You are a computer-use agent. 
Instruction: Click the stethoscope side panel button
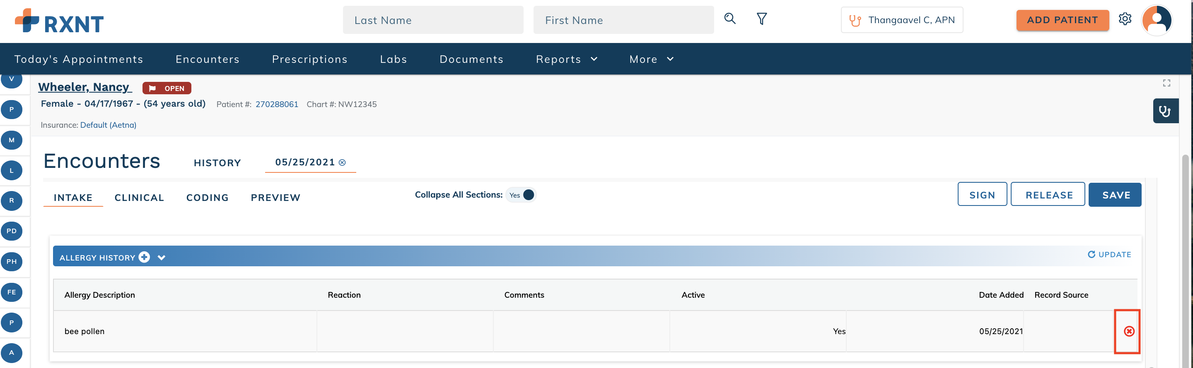tap(1165, 111)
